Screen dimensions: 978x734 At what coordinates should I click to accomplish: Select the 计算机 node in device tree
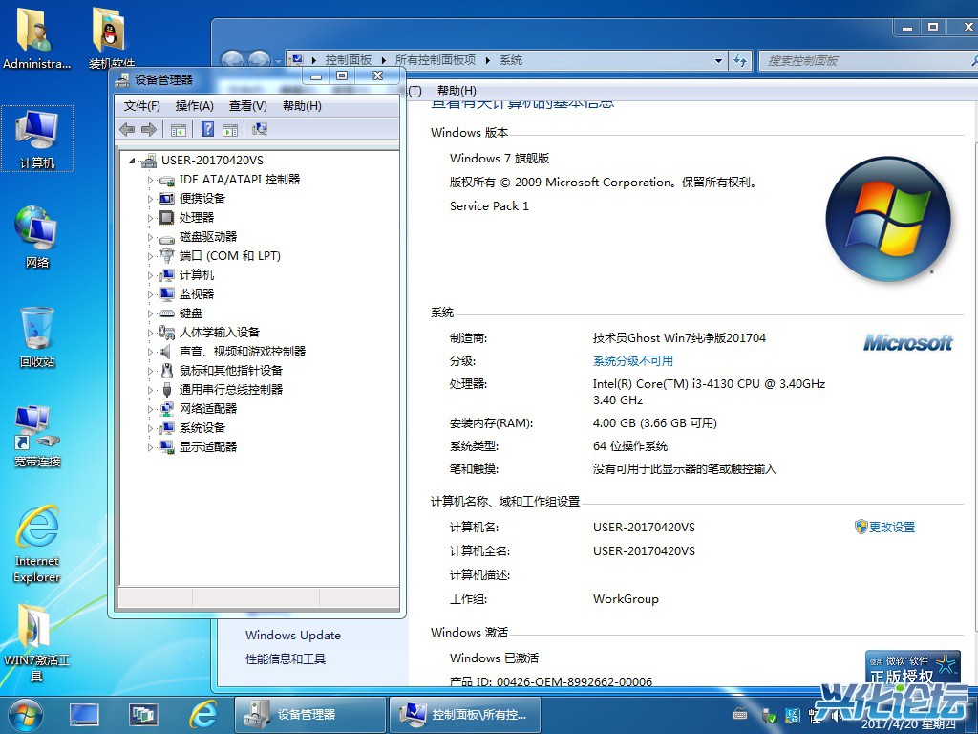(197, 275)
